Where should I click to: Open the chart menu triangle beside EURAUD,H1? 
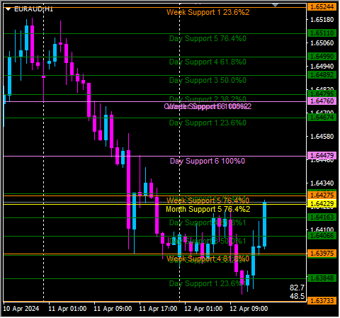(x=8, y=9)
